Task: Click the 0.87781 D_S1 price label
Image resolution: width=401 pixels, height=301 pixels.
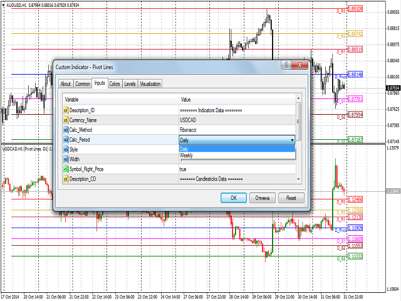Action: pos(355,99)
